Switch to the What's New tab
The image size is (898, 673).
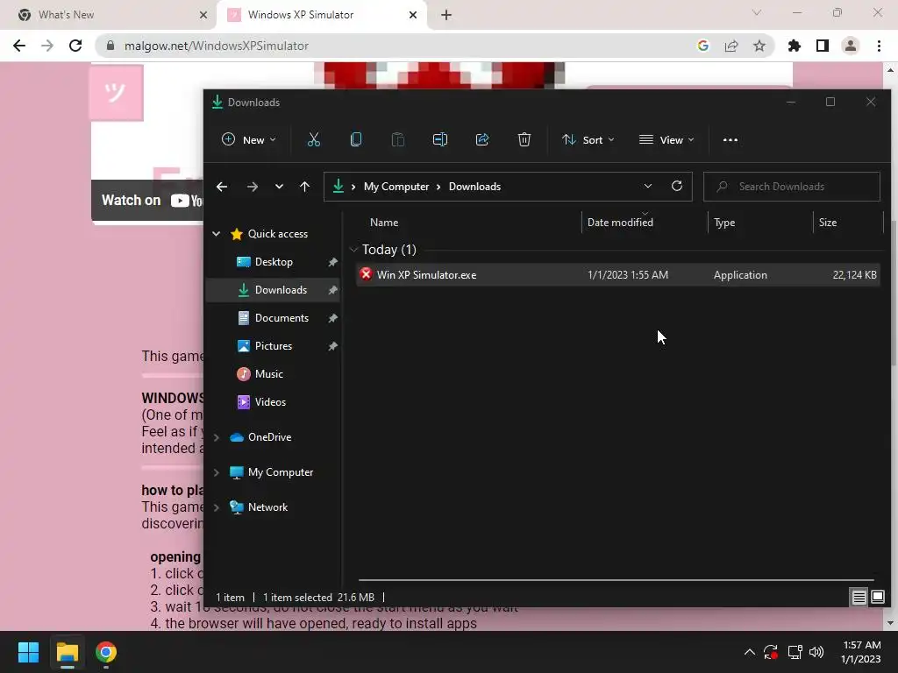[x=108, y=15]
